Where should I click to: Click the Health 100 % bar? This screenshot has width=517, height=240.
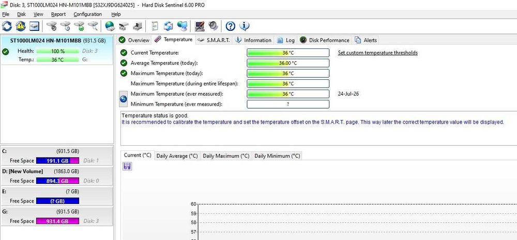[58, 51]
